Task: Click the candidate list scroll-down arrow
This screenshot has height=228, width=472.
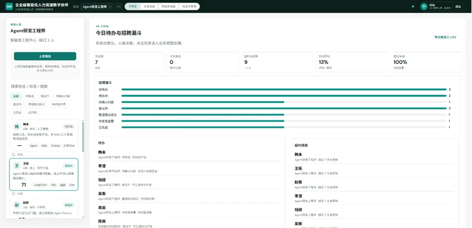Action: click(83, 217)
